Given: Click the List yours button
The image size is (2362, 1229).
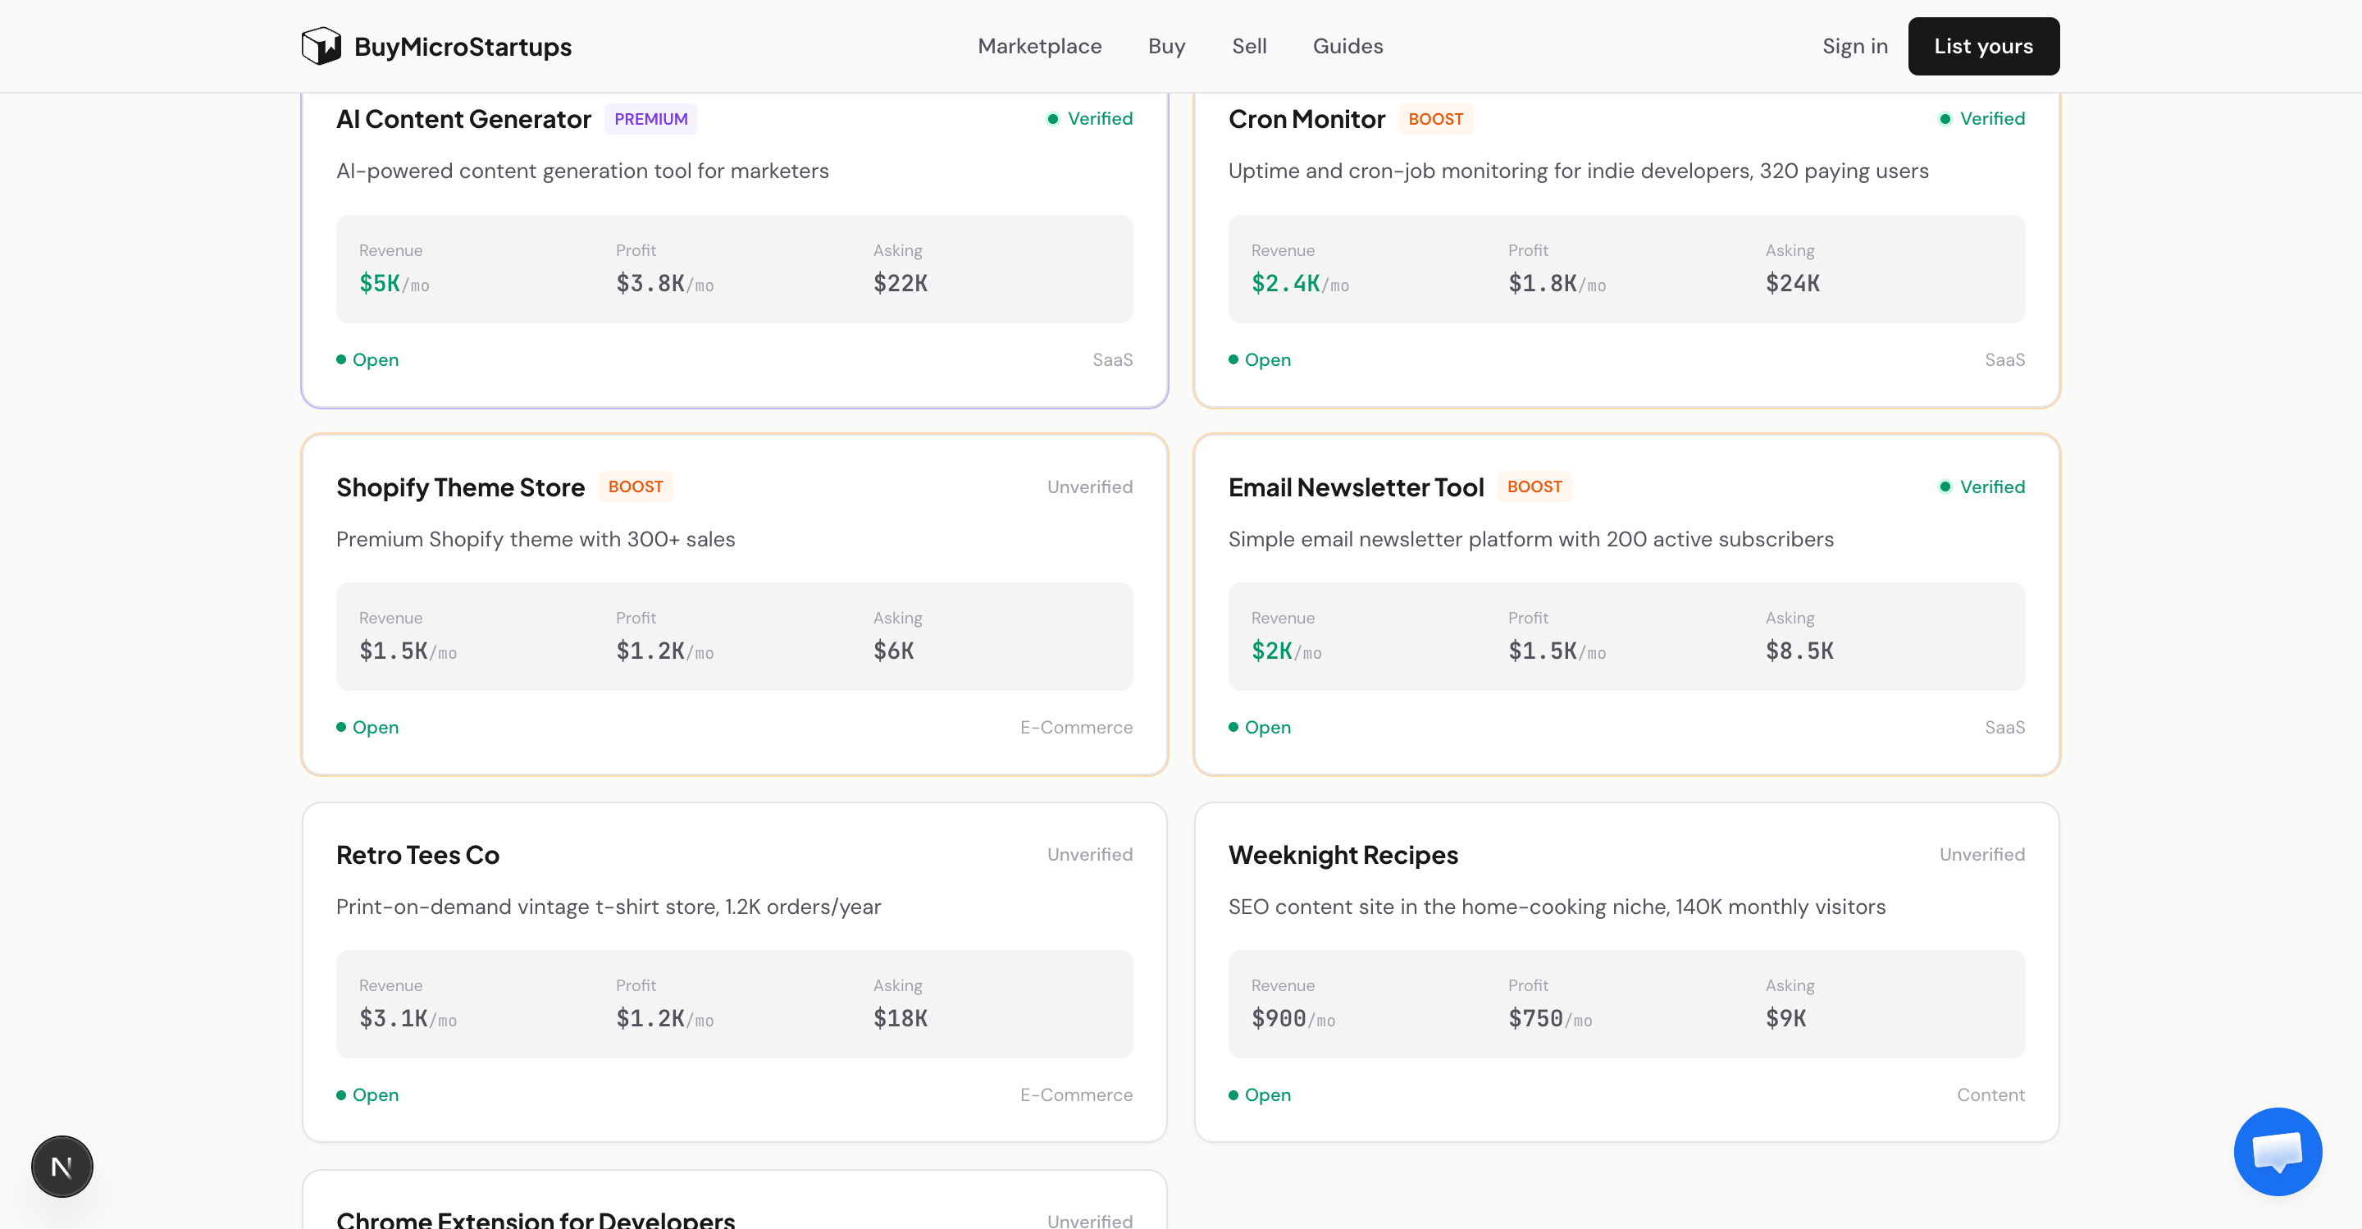Looking at the screenshot, I should coord(1983,46).
